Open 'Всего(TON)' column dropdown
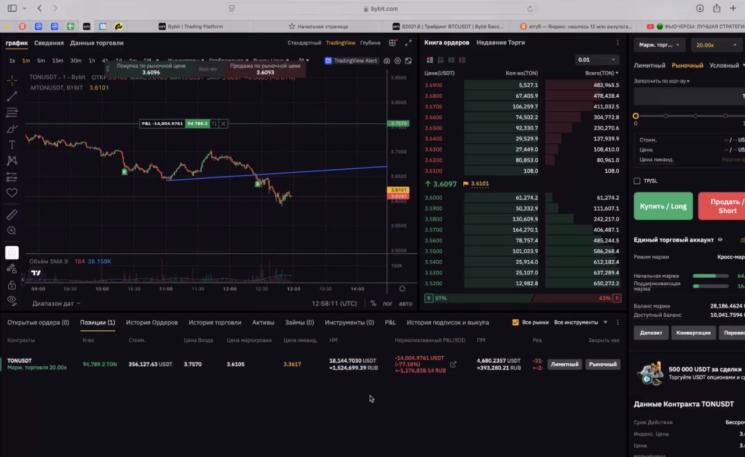Image resolution: width=745 pixels, height=457 pixels. coord(602,73)
